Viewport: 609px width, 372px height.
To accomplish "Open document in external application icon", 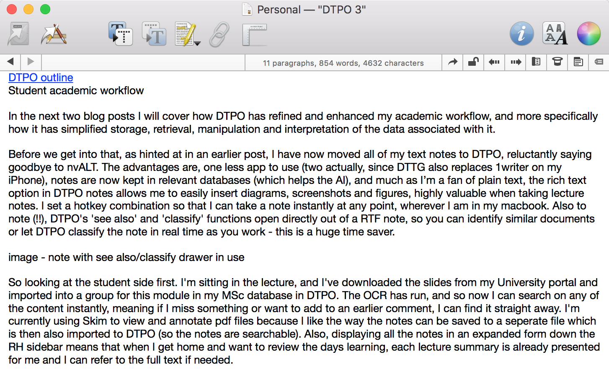I will coord(54,34).
